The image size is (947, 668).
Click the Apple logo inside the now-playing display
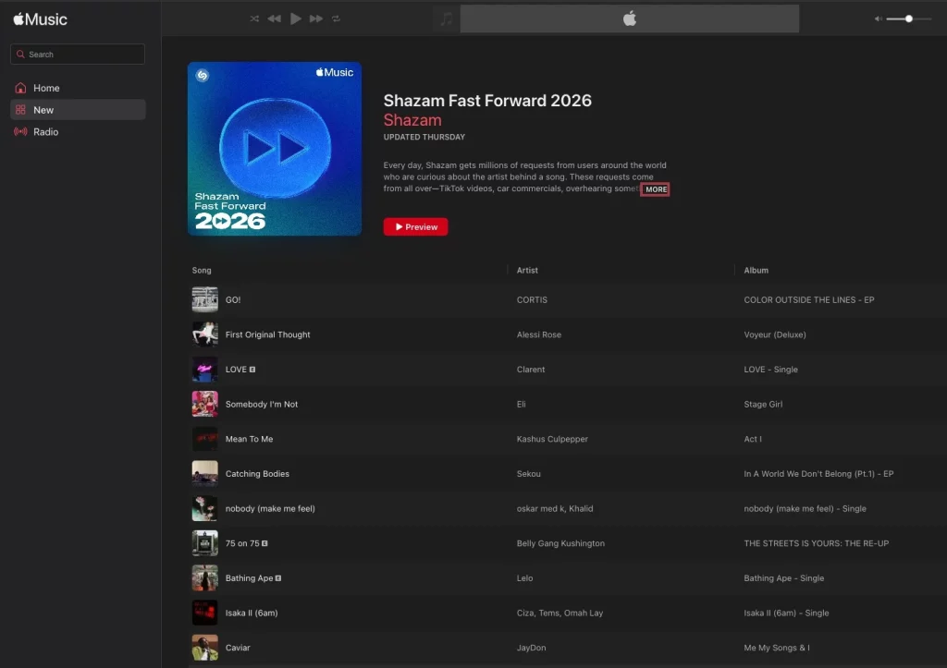[x=629, y=18]
